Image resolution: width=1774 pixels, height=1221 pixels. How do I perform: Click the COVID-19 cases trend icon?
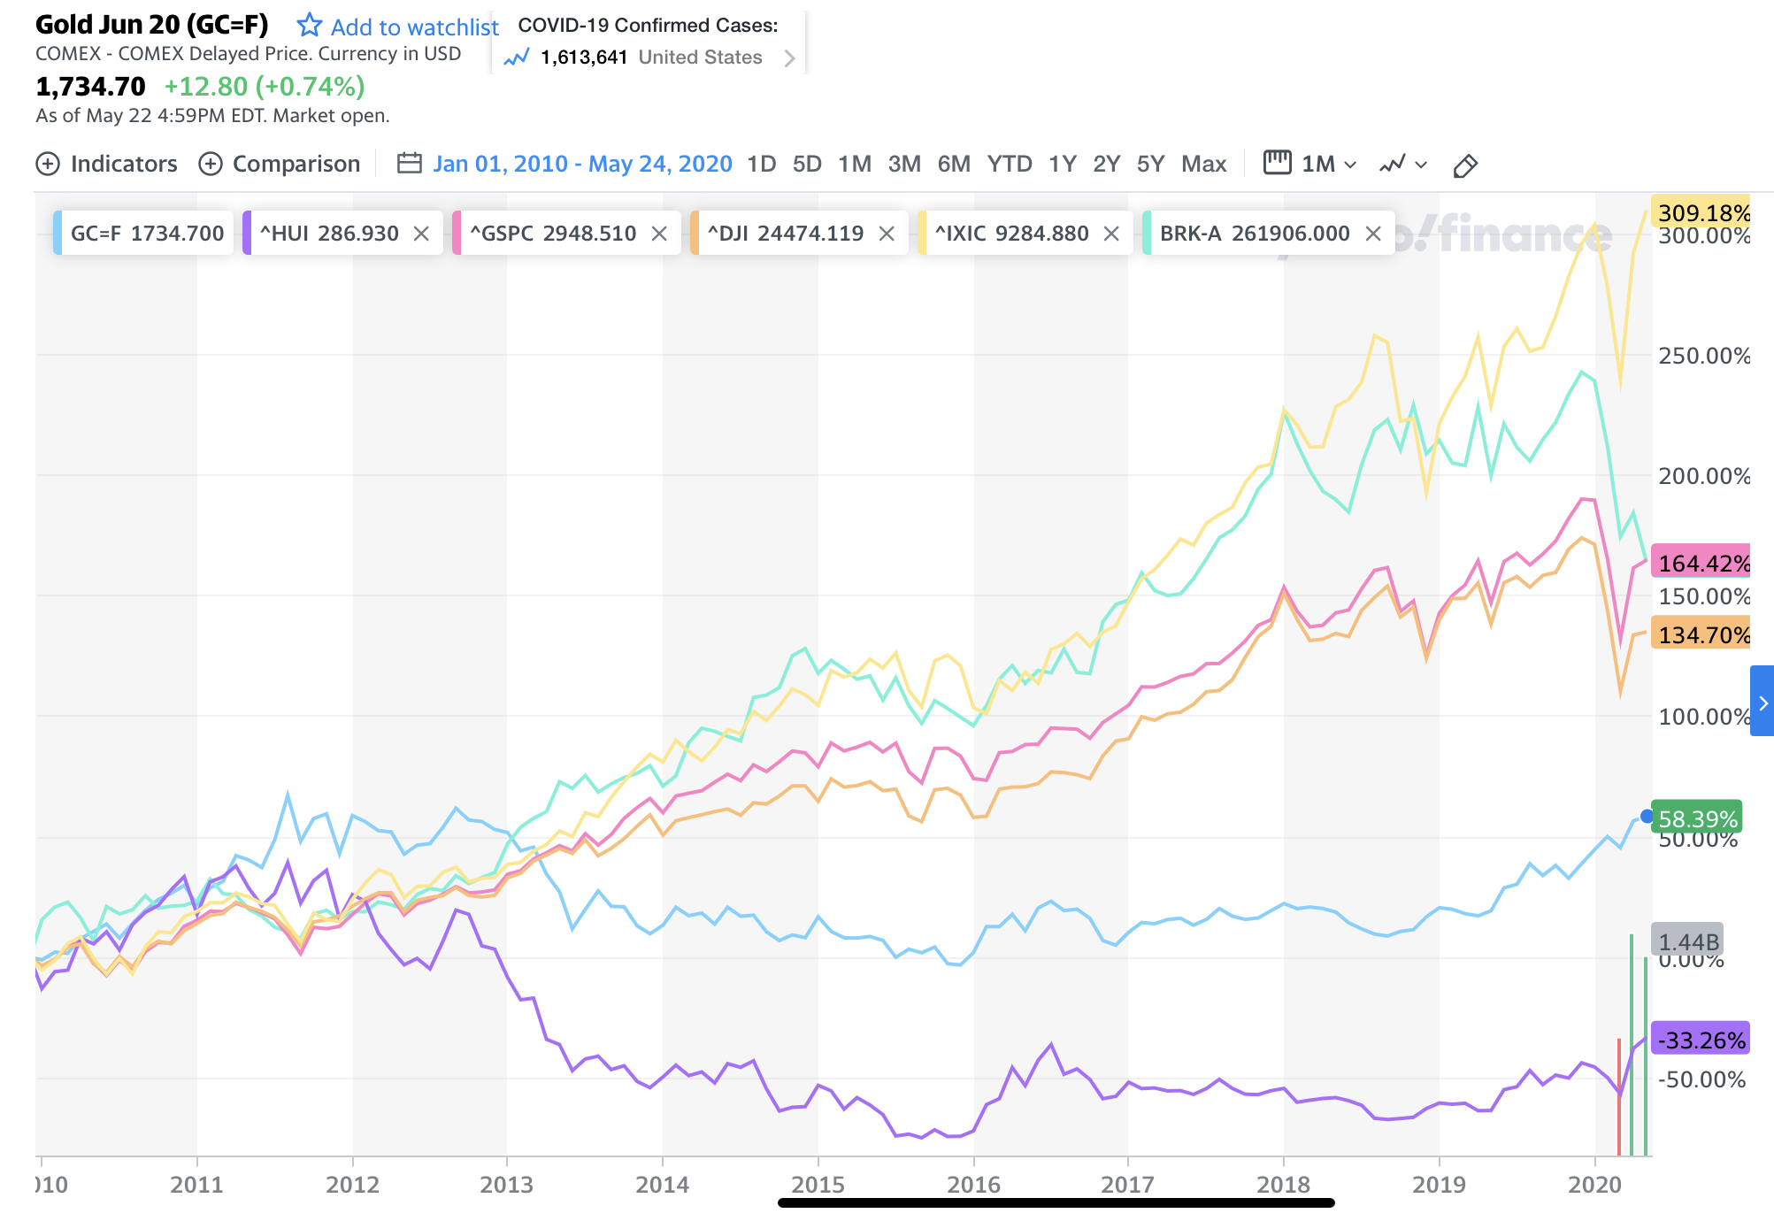tap(516, 58)
